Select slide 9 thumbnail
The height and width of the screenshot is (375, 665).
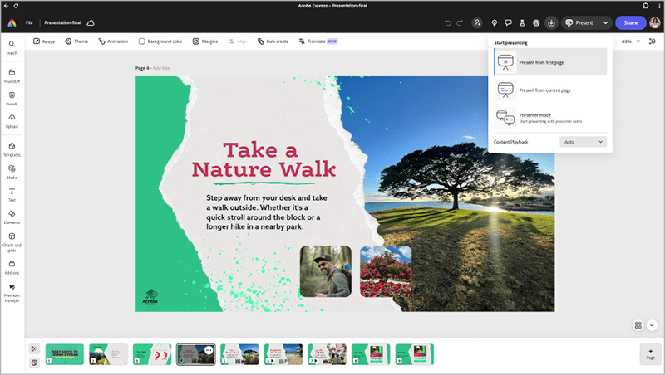point(415,354)
